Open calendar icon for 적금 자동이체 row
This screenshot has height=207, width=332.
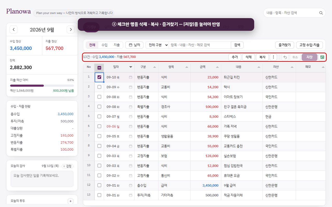(130, 195)
